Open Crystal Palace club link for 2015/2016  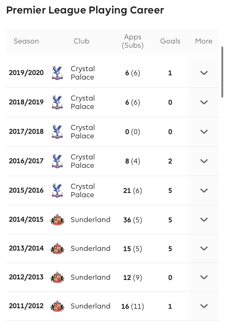83,190
